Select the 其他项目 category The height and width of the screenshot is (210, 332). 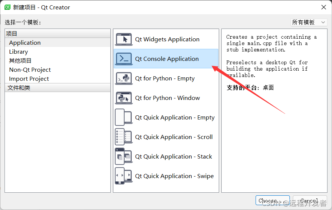coord(58,60)
